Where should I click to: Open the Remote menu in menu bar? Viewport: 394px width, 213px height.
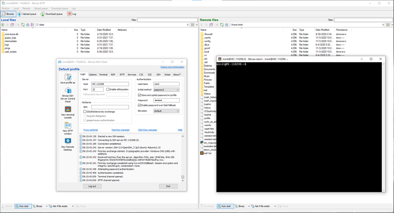[26, 8]
